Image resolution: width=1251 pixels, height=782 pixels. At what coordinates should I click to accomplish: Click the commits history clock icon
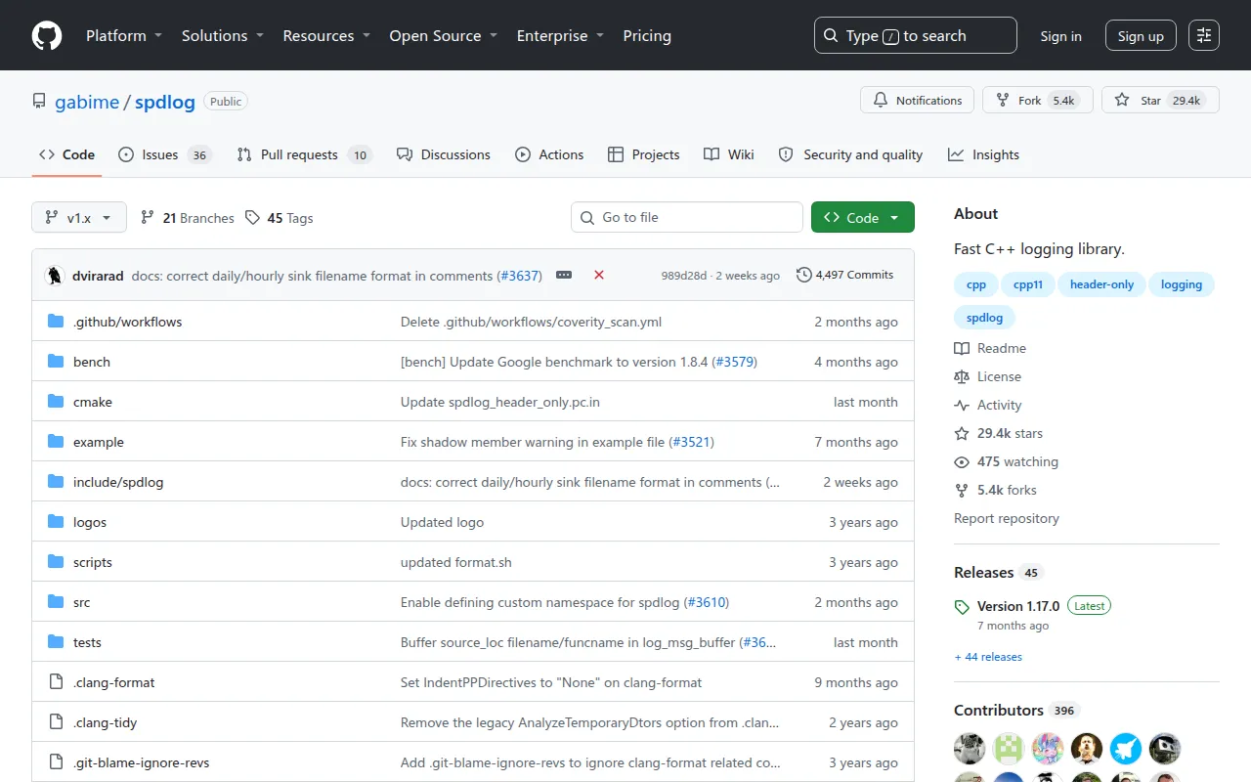click(804, 275)
